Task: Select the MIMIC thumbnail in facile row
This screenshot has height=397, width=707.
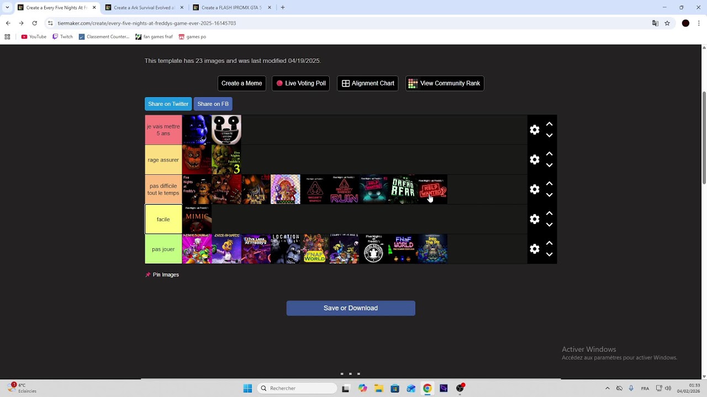Action: pos(197,219)
